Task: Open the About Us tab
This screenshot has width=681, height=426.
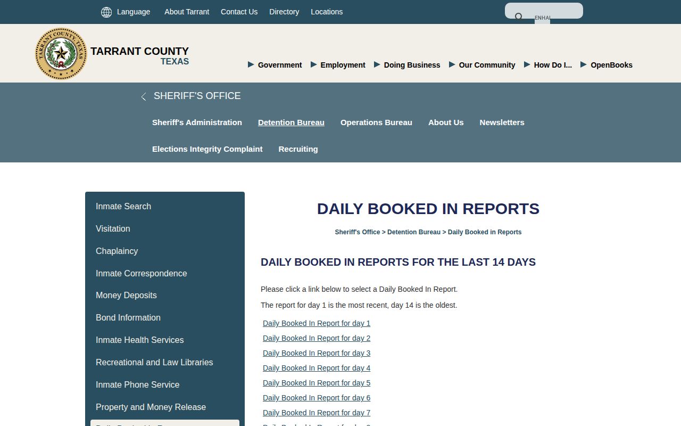Action: (x=446, y=122)
